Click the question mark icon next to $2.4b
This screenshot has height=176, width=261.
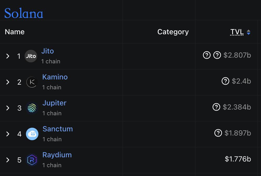[x=225, y=81]
